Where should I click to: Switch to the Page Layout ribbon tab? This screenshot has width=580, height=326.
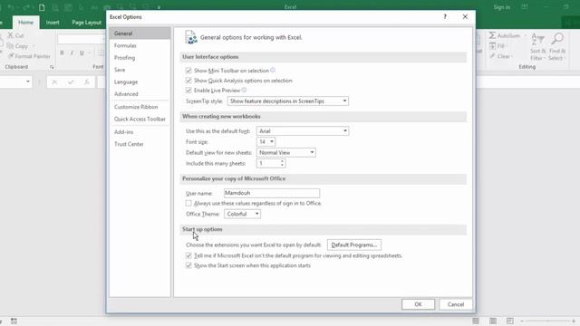(x=87, y=23)
